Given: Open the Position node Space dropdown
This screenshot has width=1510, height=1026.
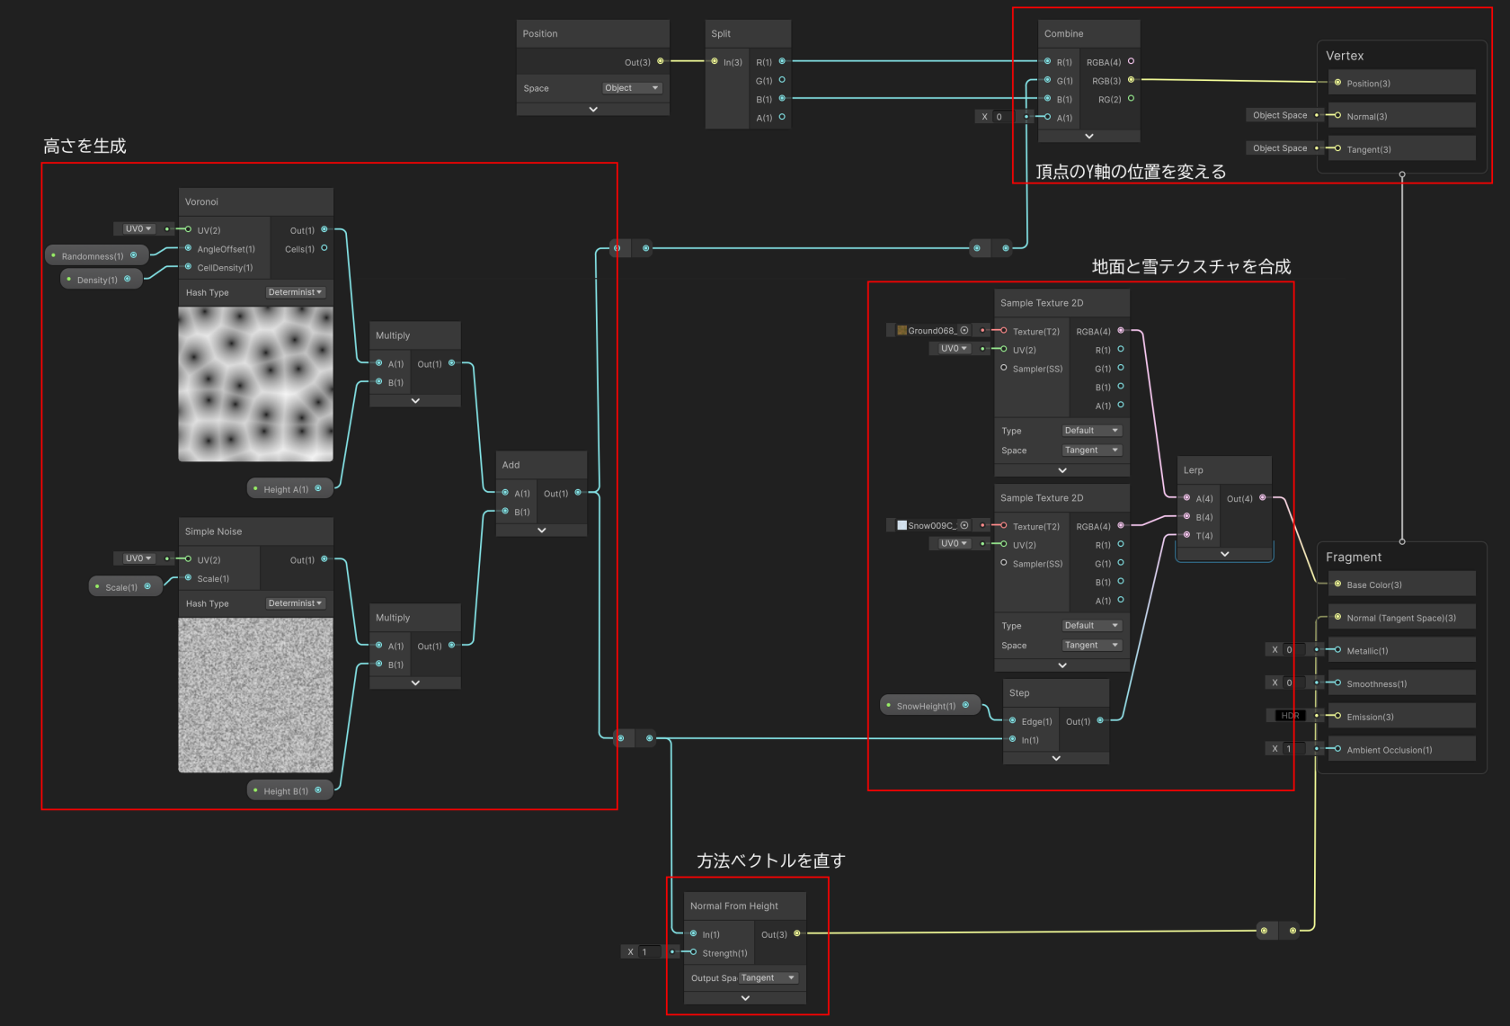Looking at the screenshot, I should (x=632, y=88).
